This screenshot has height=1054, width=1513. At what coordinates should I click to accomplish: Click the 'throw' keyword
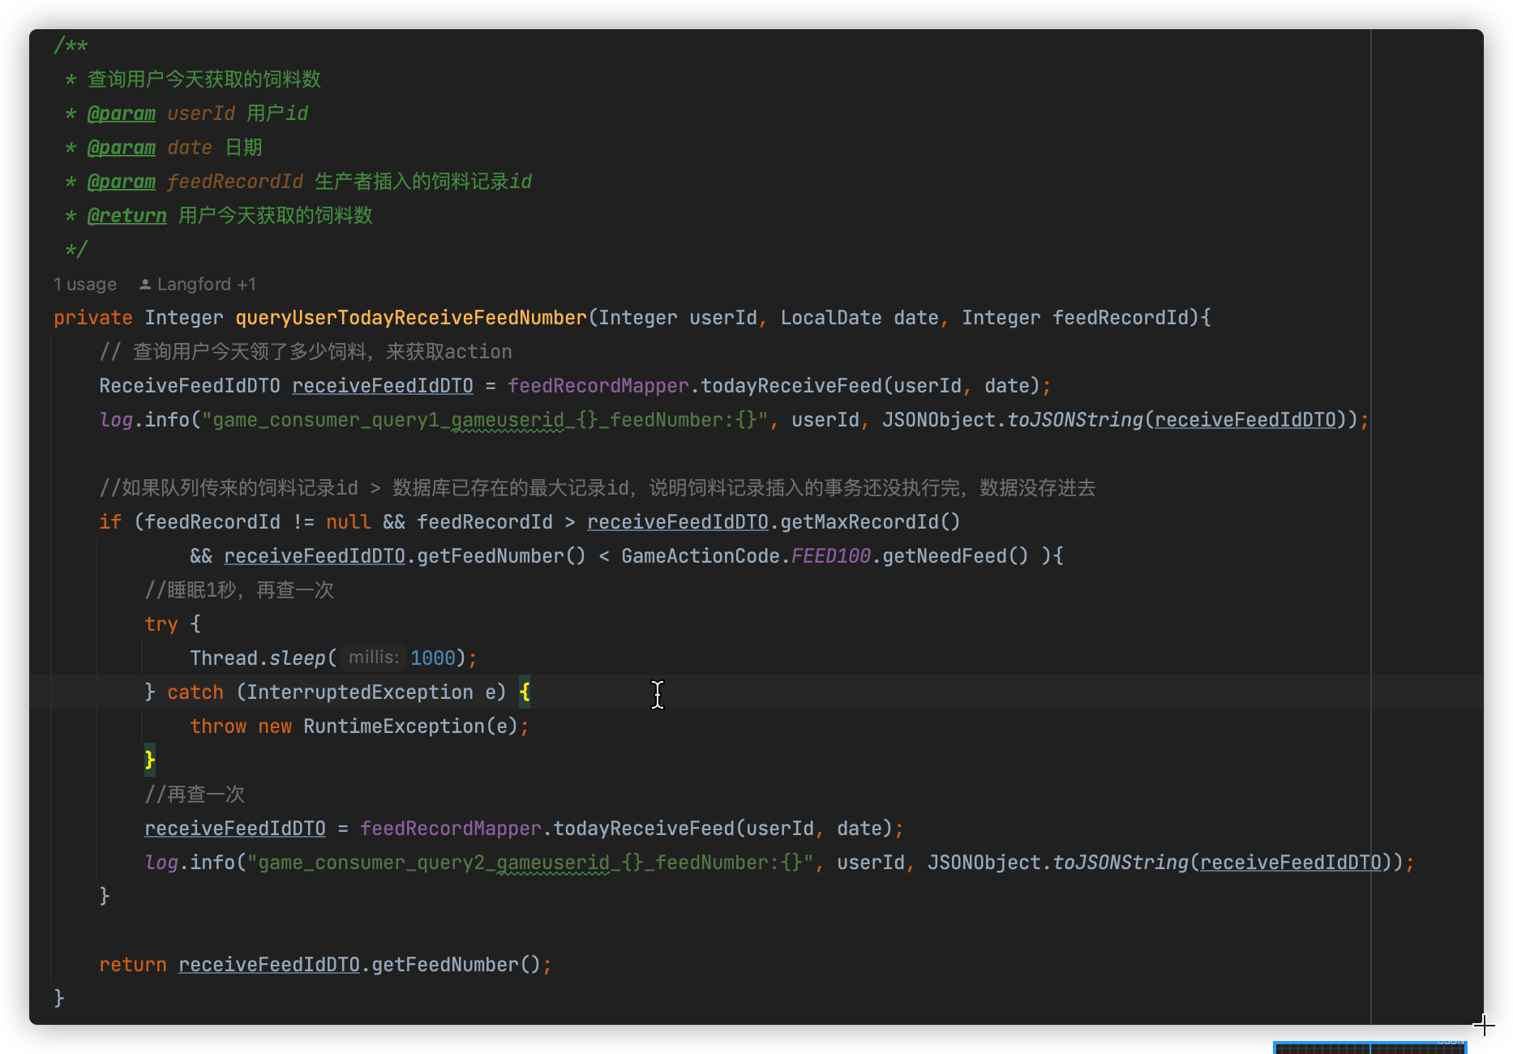pyautogui.click(x=218, y=726)
